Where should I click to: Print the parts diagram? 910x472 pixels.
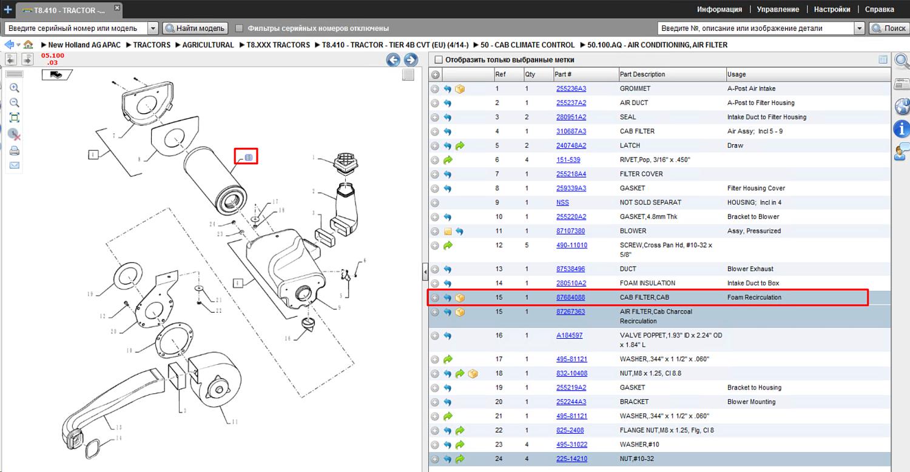click(15, 151)
